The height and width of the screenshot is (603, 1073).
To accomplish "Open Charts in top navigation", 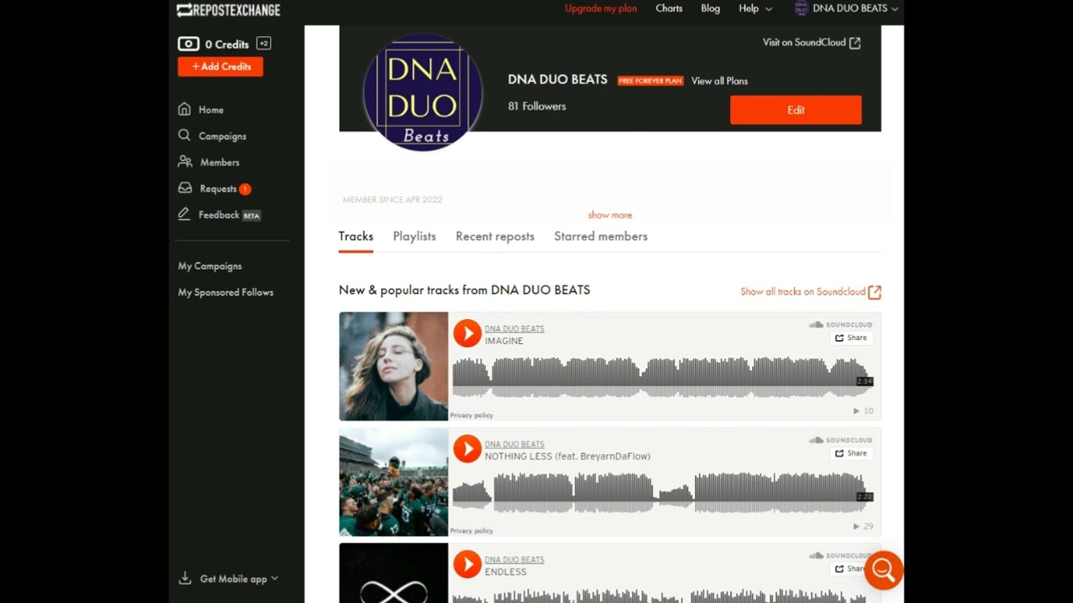I will point(669,8).
